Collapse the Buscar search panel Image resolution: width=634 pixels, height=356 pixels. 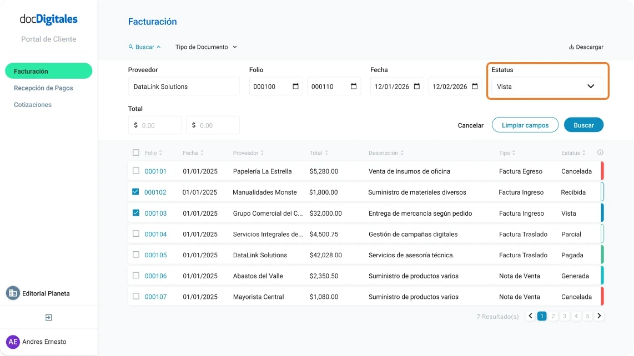(144, 47)
